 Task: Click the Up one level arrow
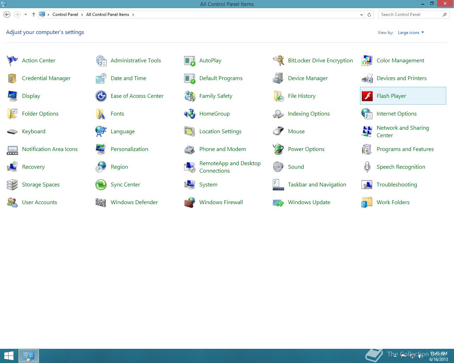pos(33,15)
